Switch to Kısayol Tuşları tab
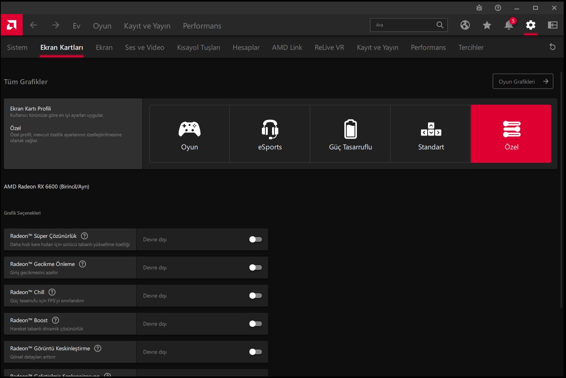The width and height of the screenshot is (566, 378). 199,47
